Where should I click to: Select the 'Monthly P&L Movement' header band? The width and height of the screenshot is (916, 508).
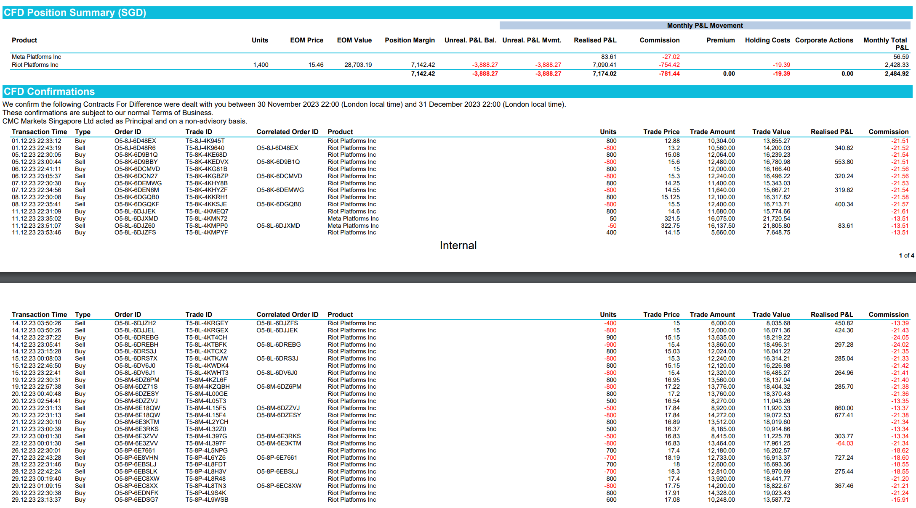(x=705, y=26)
